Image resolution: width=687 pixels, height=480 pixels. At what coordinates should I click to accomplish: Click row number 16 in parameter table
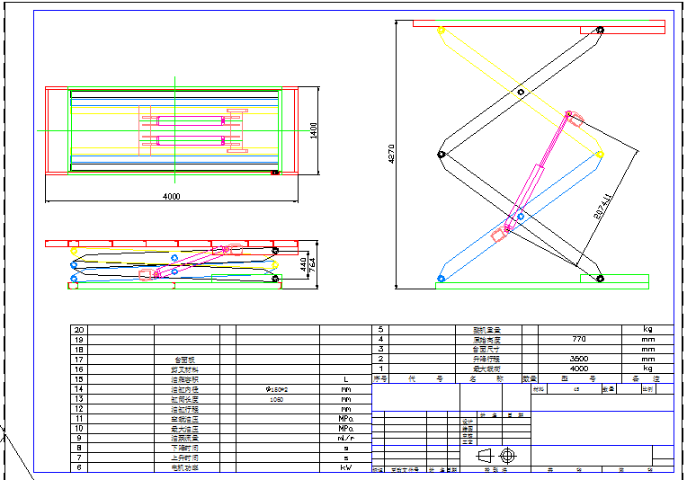pyautogui.click(x=79, y=369)
